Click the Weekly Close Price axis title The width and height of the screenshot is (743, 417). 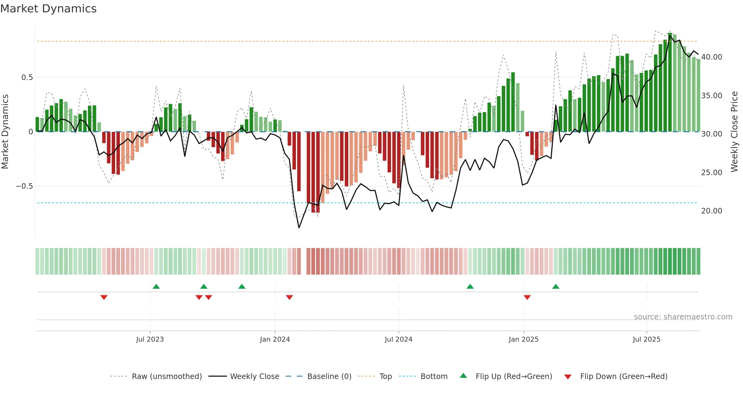pos(734,132)
